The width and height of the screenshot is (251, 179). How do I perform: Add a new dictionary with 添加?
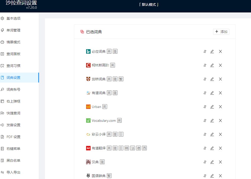[221, 32]
